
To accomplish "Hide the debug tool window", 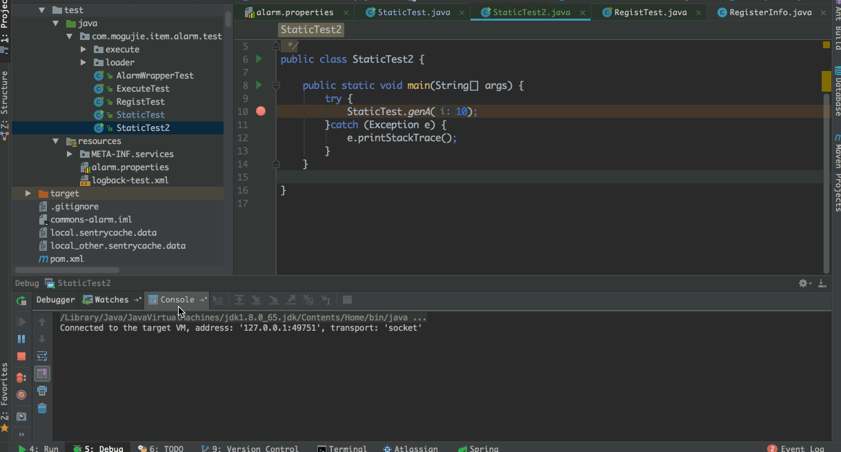I will click(x=822, y=283).
